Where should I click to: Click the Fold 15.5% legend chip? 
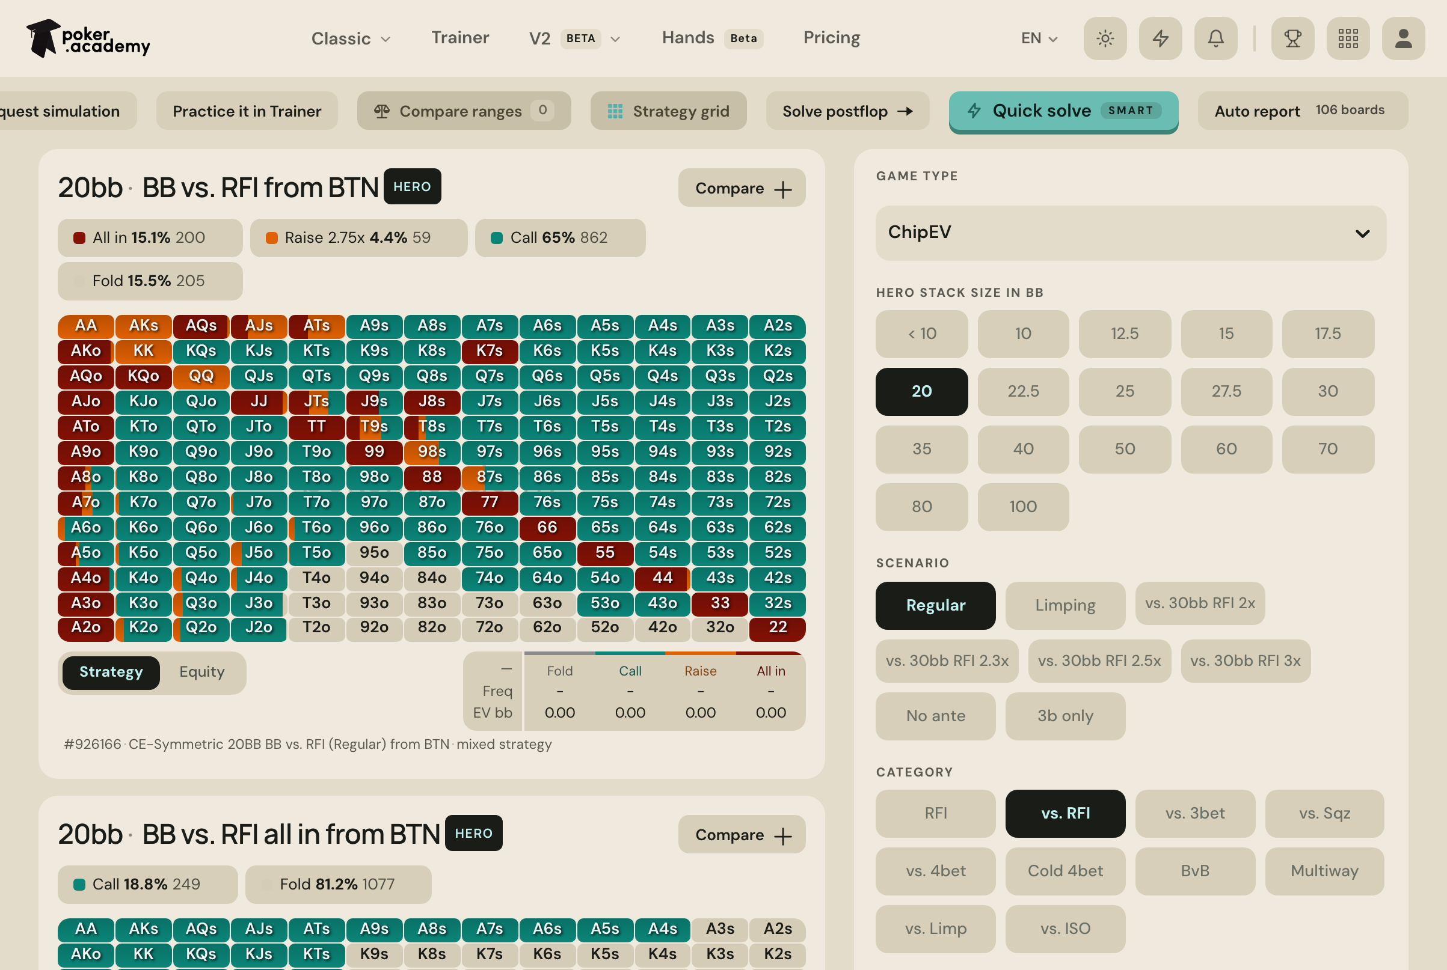(150, 281)
